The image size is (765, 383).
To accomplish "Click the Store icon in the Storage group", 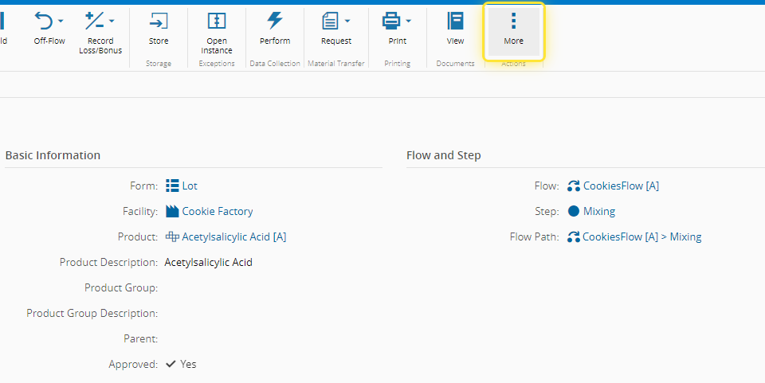I will pyautogui.click(x=159, y=21).
